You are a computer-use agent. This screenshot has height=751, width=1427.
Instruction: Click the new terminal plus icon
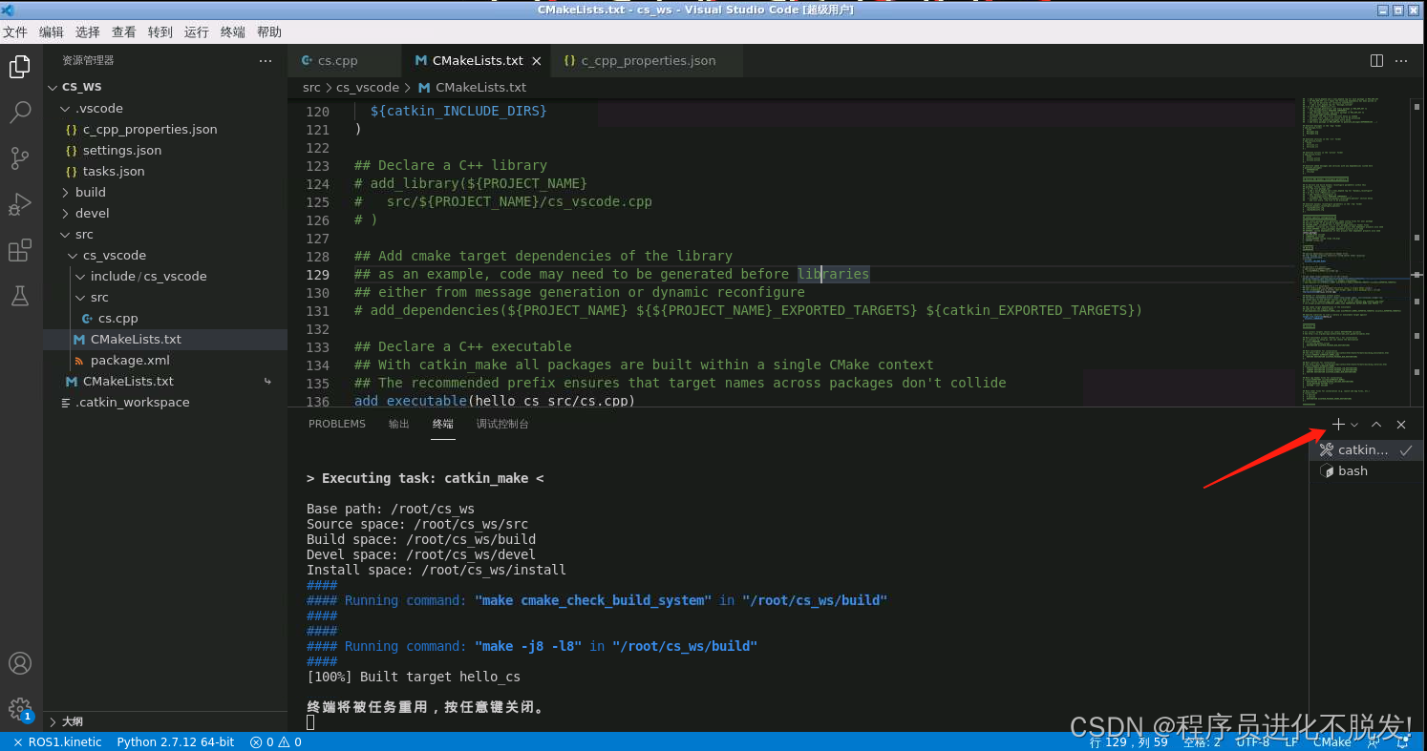click(1338, 425)
